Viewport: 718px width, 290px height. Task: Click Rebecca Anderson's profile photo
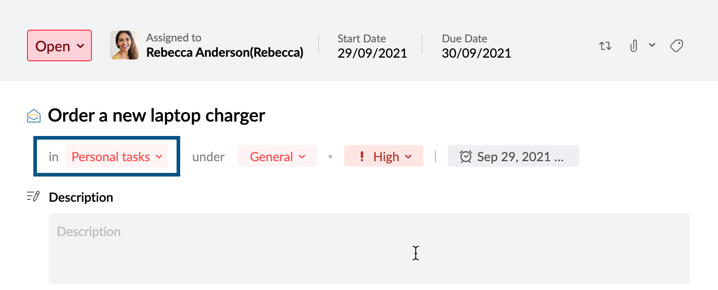click(124, 45)
